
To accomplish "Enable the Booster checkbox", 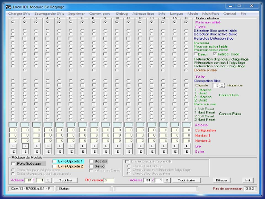I will (91, 161).
